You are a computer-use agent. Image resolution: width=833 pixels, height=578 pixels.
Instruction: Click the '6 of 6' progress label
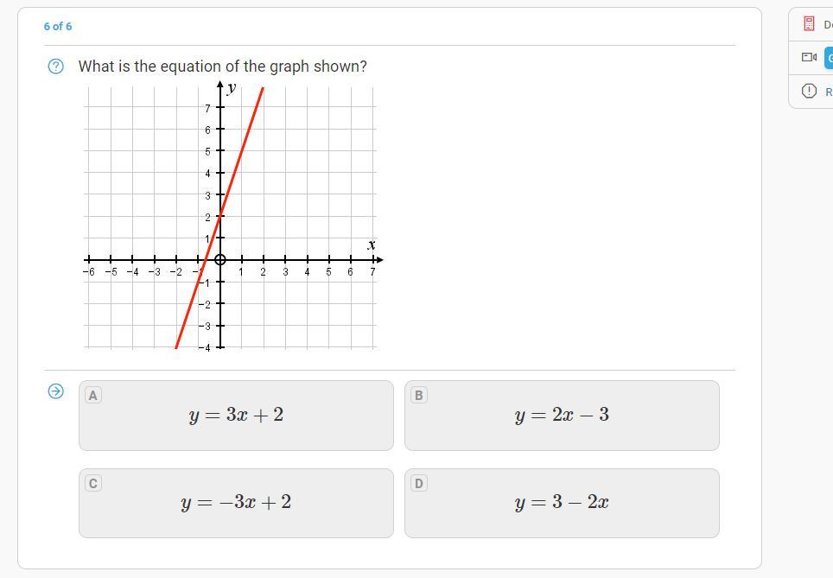(x=58, y=27)
